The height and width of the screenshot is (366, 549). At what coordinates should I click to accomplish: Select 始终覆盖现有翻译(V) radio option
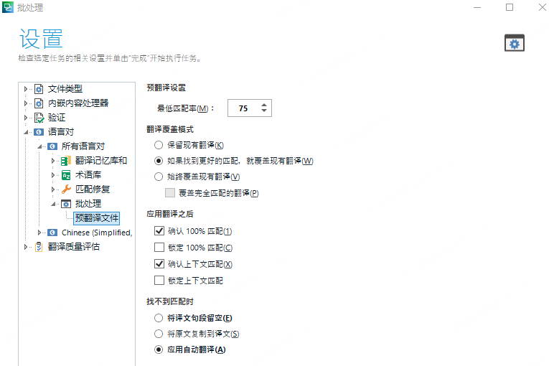(159, 177)
